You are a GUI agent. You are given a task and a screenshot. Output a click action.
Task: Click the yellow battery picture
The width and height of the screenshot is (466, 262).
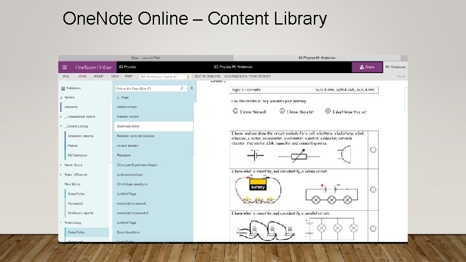(258, 184)
